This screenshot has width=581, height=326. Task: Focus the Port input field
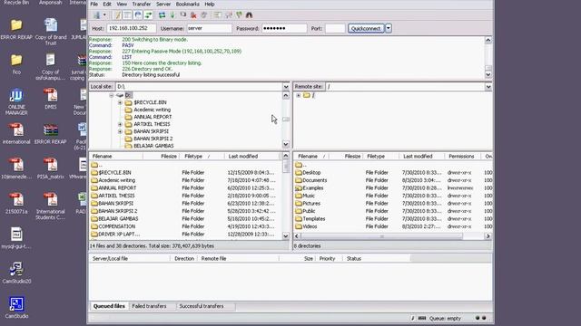(335, 28)
